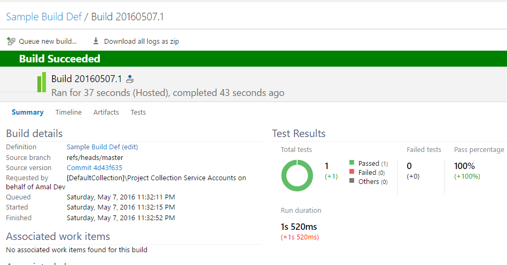Click 'Download all logs as zip' text
This screenshot has height=265, width=507.
click(x=141, y=41)
